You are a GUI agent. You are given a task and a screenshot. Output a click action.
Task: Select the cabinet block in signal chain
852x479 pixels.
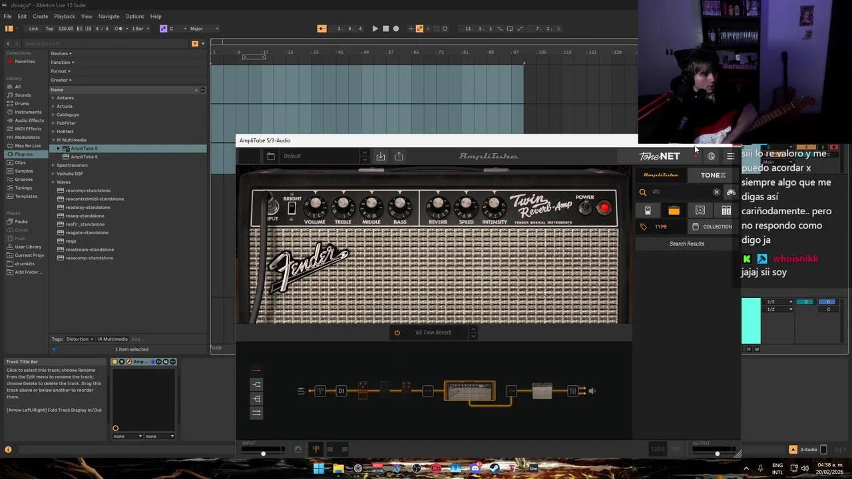[x=542, y=391]
